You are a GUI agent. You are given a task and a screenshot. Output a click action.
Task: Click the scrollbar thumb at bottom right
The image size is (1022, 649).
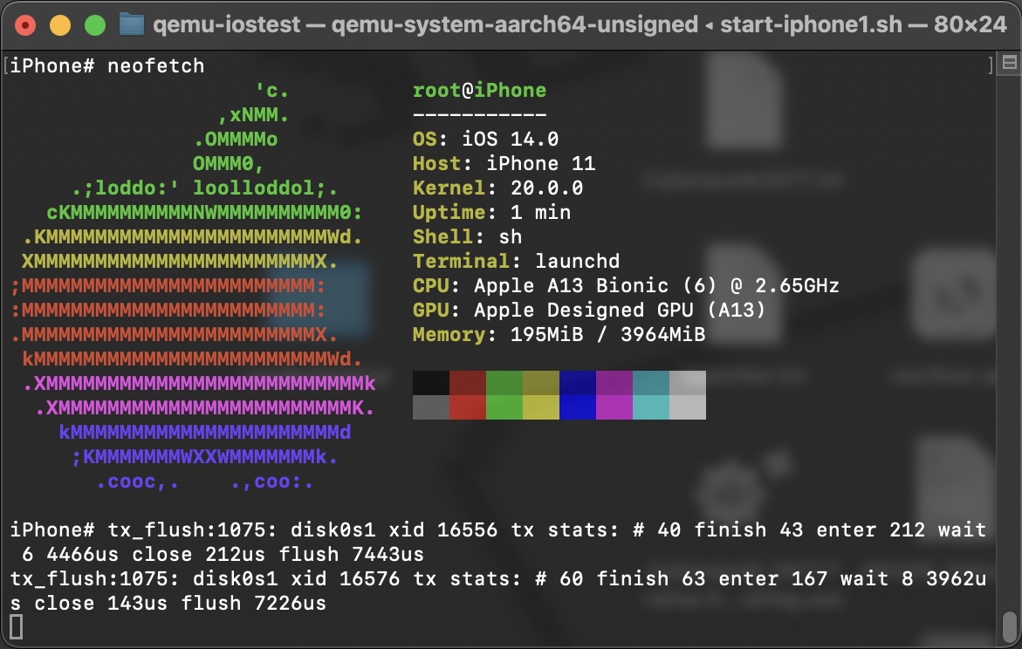pyautogui.click(x=1010, y=625)
